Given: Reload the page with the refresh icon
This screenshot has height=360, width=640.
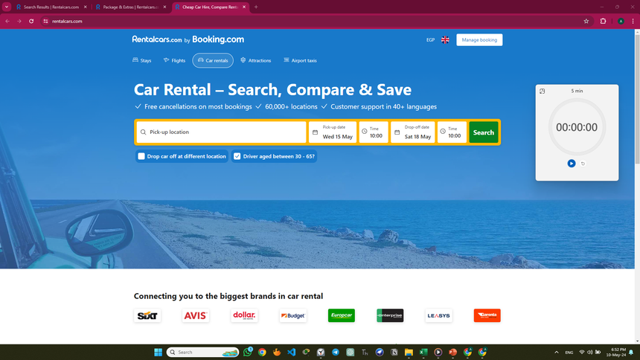Looking at the screenshot, I should coord(31,22).
